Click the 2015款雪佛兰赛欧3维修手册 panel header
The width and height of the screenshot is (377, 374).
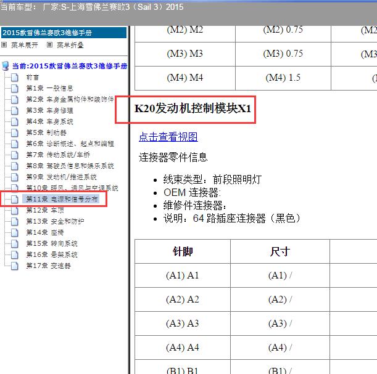64,33
